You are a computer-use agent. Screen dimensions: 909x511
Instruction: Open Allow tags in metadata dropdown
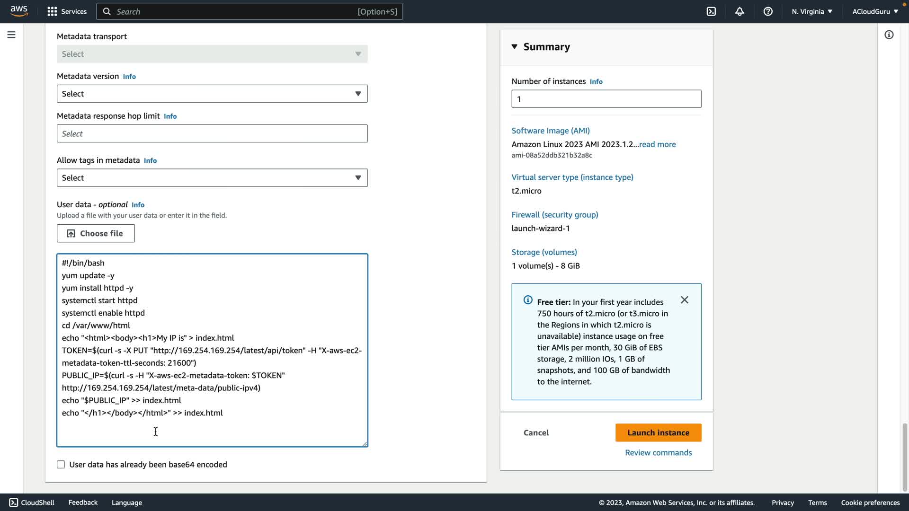point(212,178)
